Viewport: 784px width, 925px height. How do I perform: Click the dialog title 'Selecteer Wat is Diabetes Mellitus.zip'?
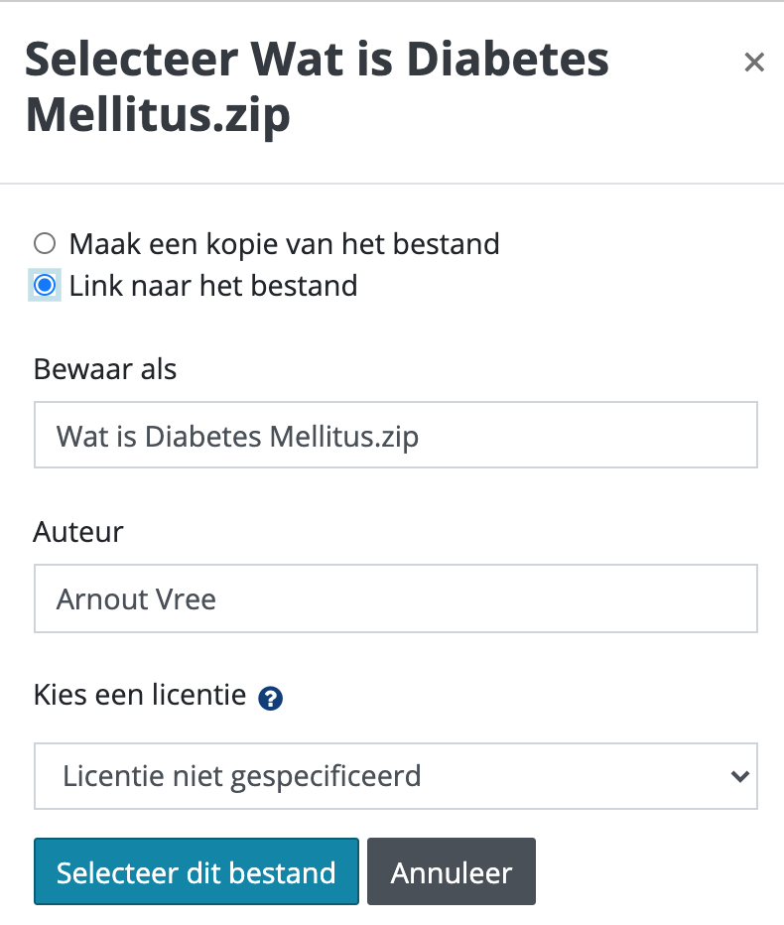[x=317, y=86]
